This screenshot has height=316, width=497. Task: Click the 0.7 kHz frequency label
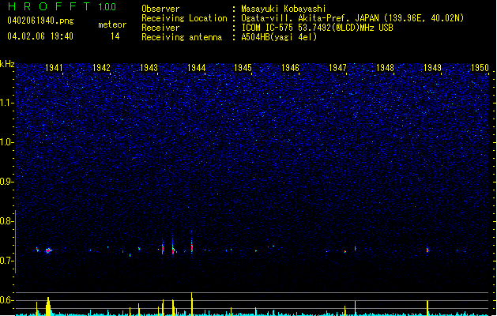click(7, 261)
